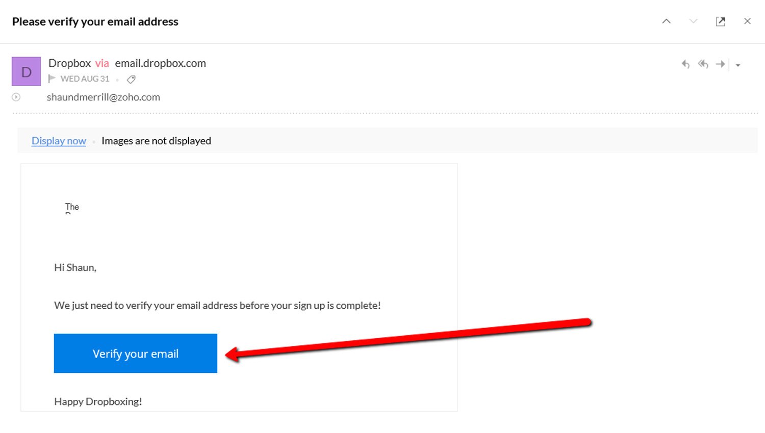Click recipient shaundmerrill@zoho.com address
Image resolution: width=765 pixels, height=433 pixels.
tap(104, 97)
